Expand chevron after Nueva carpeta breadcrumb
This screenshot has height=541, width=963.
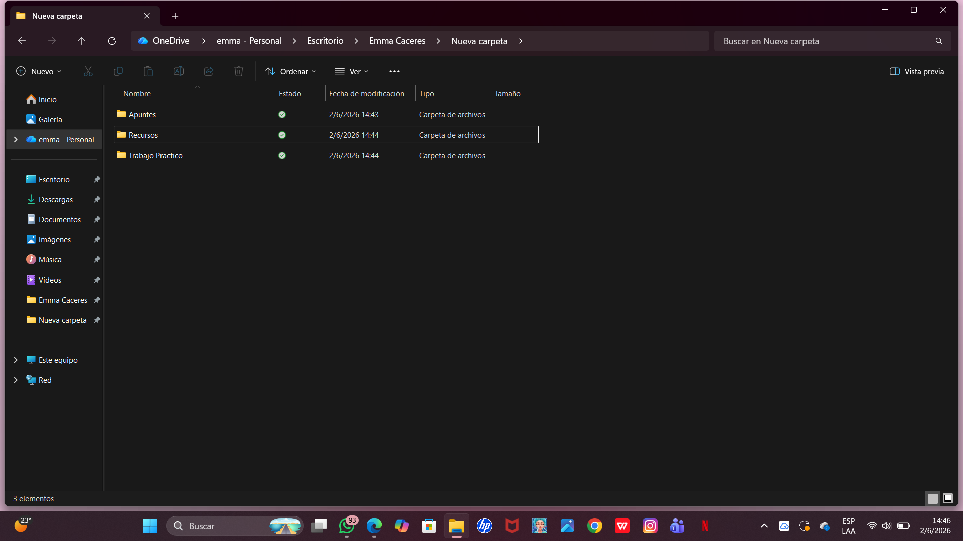521,41
